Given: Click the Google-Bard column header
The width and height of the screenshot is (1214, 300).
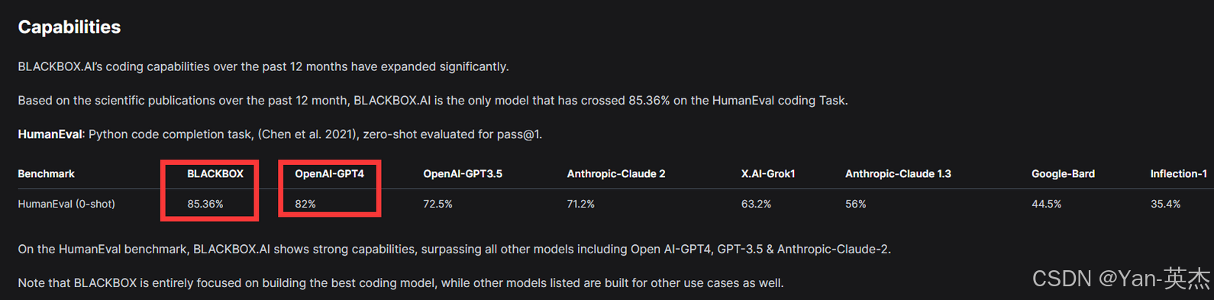Looking at the screenshot, I should pos(1063,174).
